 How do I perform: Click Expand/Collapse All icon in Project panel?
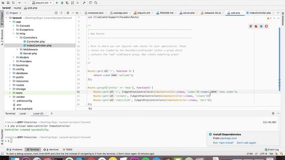click(x=61, y=13)
